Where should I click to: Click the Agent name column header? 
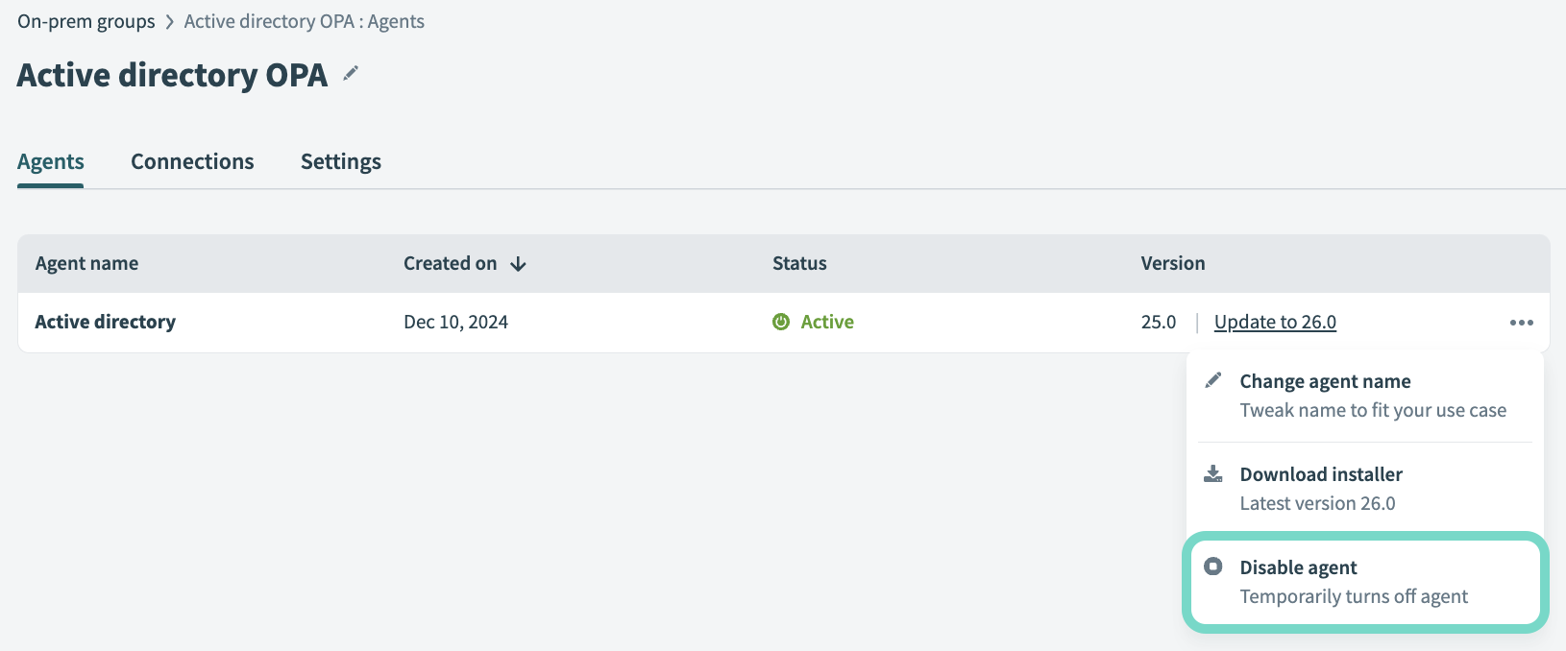[86, 263]
